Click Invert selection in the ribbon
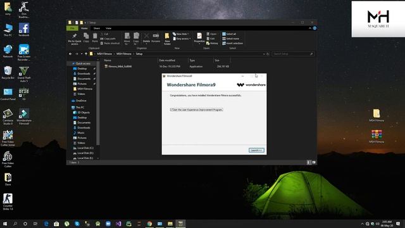Image resolution: width=405 pixels, height=228 pixels. point(233,44)
